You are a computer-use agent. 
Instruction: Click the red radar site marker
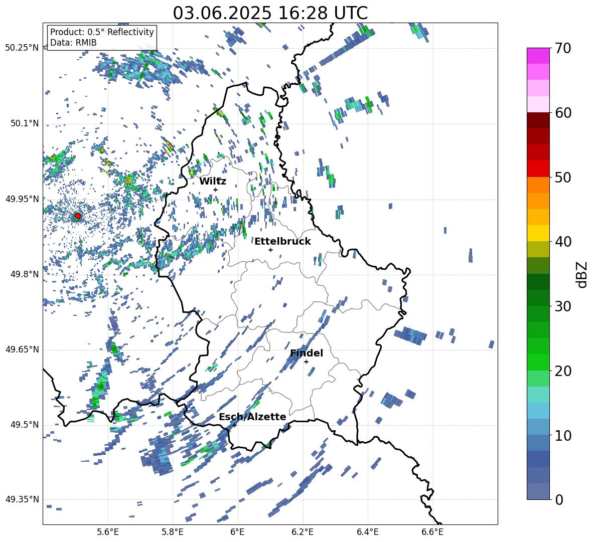pyautogui.click(x=78, y=216)
